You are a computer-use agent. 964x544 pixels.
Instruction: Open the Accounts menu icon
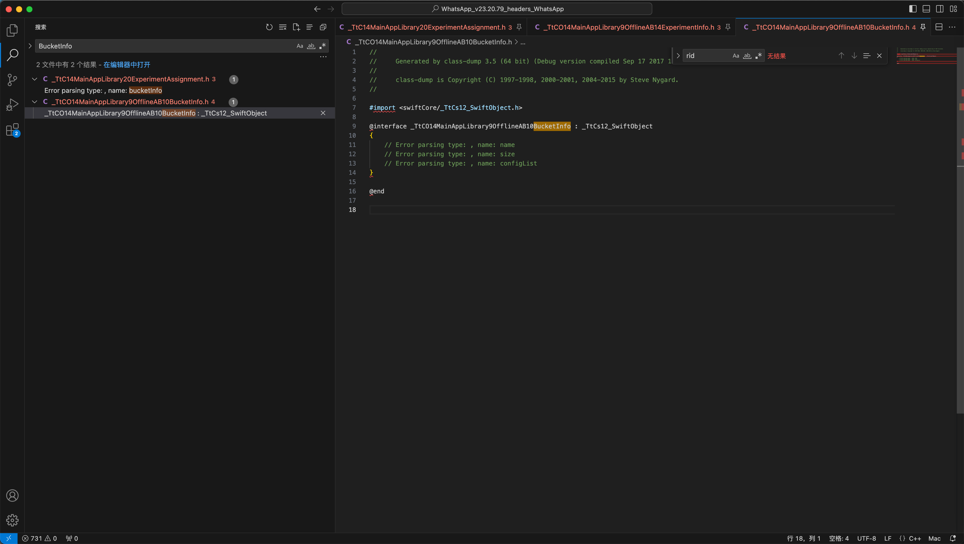pyautogui.click(x=12, y=495)
